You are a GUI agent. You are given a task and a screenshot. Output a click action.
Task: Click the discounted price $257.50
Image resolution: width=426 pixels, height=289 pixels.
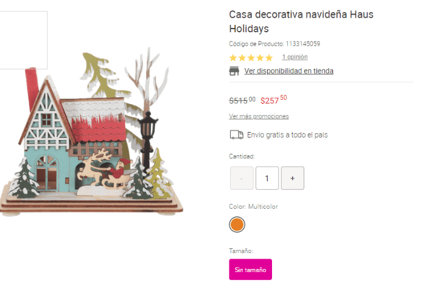pos(274,100)
